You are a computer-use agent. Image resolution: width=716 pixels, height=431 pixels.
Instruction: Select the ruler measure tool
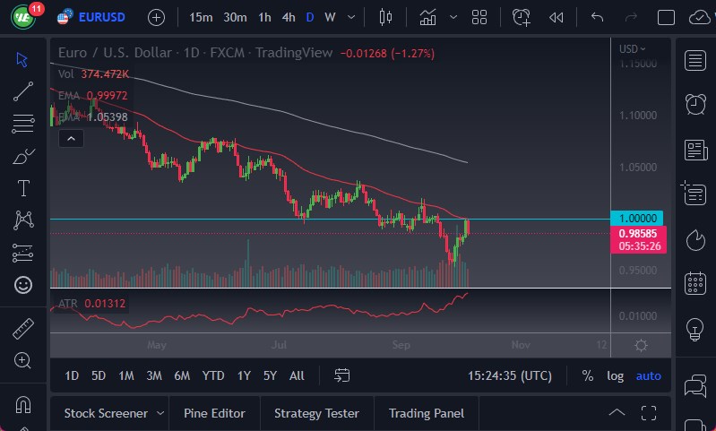click(23, 328)
